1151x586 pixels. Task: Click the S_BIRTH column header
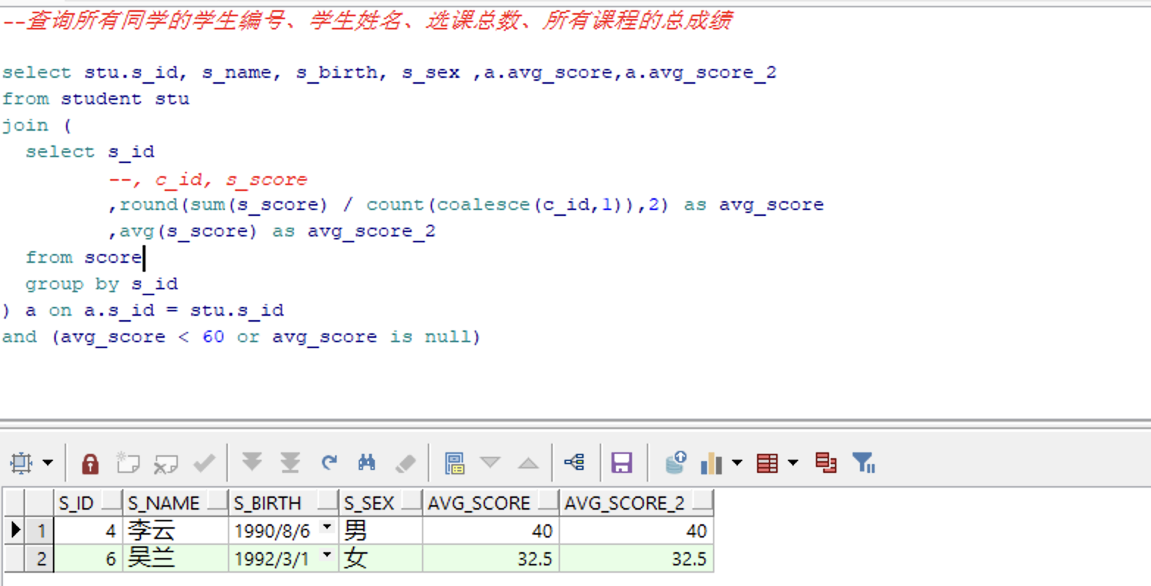click(284, 503)
